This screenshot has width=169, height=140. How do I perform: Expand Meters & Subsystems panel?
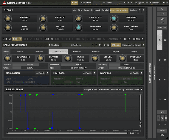[150, 73]
